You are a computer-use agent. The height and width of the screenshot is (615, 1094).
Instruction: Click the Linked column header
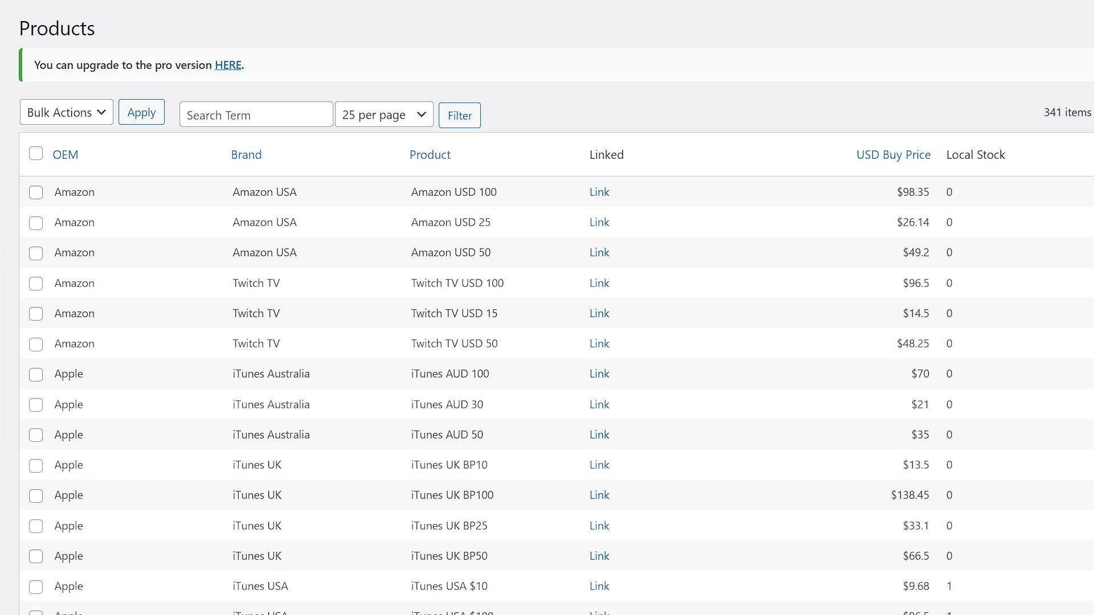click(606, 154)
